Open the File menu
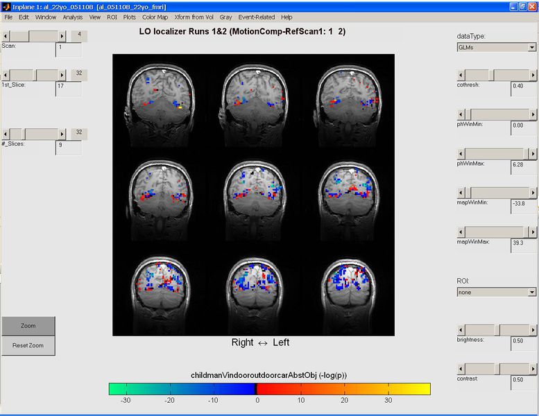 point(8,17)
